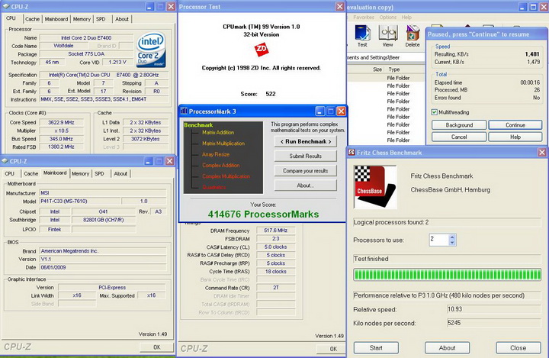Click Start in Fritz Chess Benchmark

(x=376, y=348)
